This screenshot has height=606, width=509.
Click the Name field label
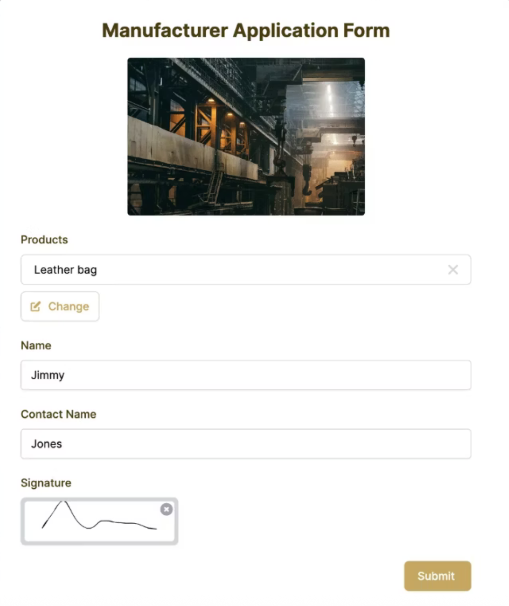[36, 346]
